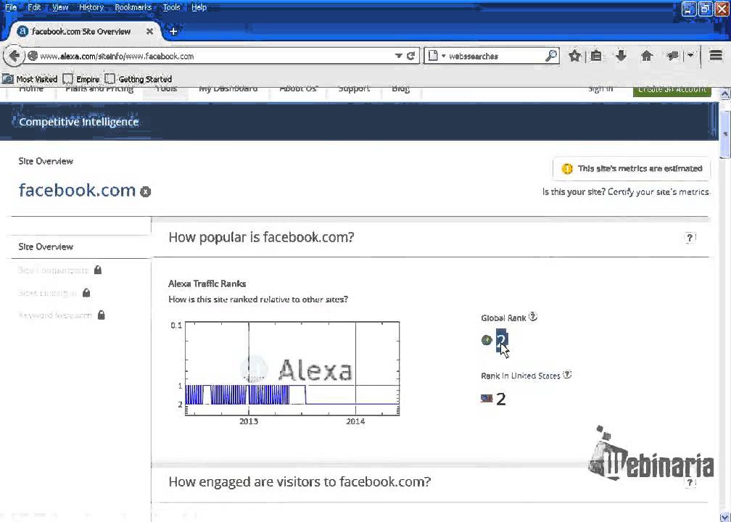Click the Alexa traffic rank graph
The height and width of the screenshot is (522, 731).
point(292,368)
